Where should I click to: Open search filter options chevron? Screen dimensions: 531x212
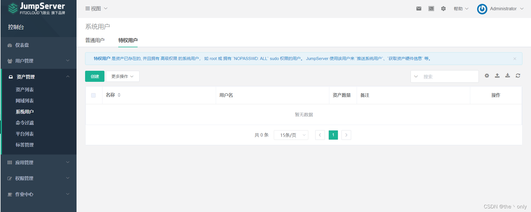click(x=416, y=77)
